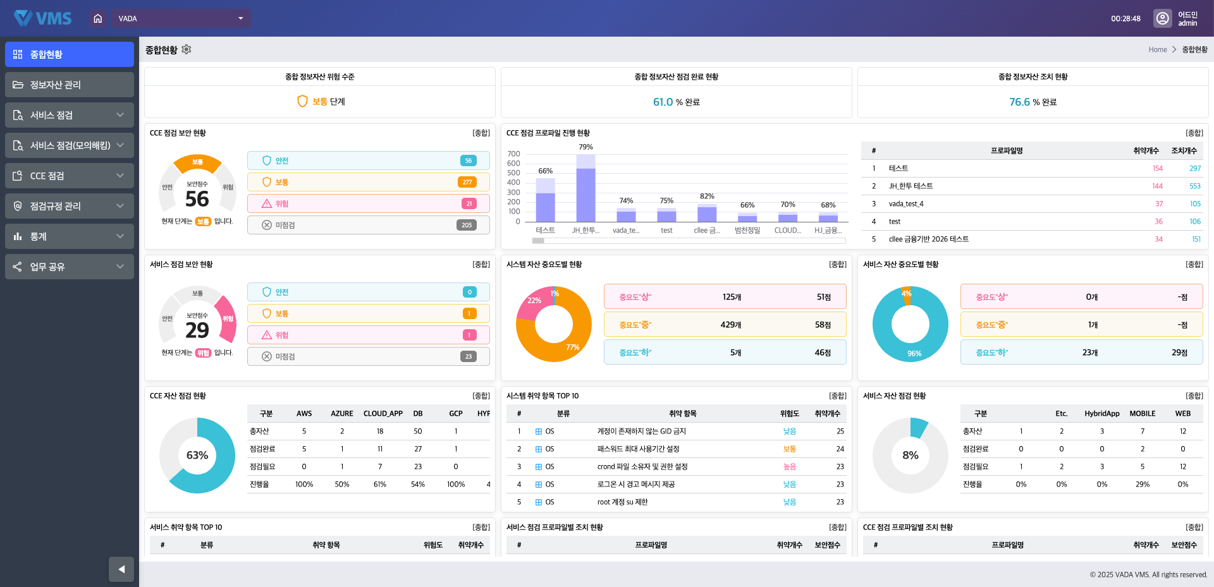Click the 63% CCE 자산 점검 donut chart
This screenshot has width=1214, height=587.
click(197, 456)
